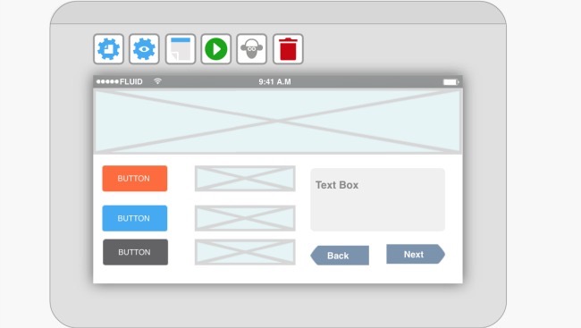Start preview with the green play button
This screenshot has width=581, height=328.
click(x=216, y=49)
